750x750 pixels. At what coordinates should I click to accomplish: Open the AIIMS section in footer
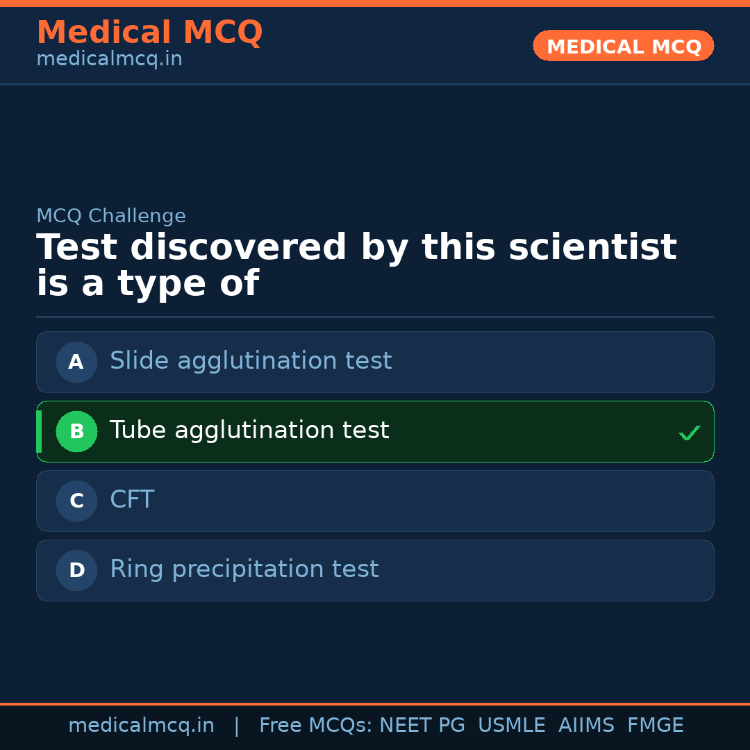[x=587, y=725]
